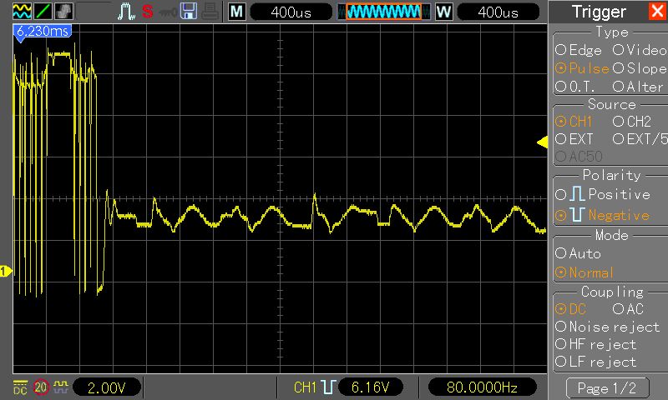
Task: Set trigger mode to Auto
Action: [x=578, y=254]
